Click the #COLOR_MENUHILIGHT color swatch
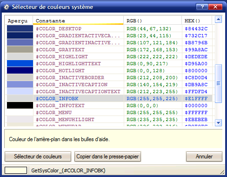The image size is (227, 177). 20,119
